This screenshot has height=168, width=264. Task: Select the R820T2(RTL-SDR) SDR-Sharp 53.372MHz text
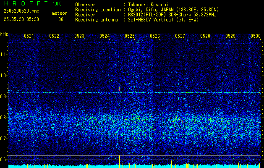click(172, 15)
